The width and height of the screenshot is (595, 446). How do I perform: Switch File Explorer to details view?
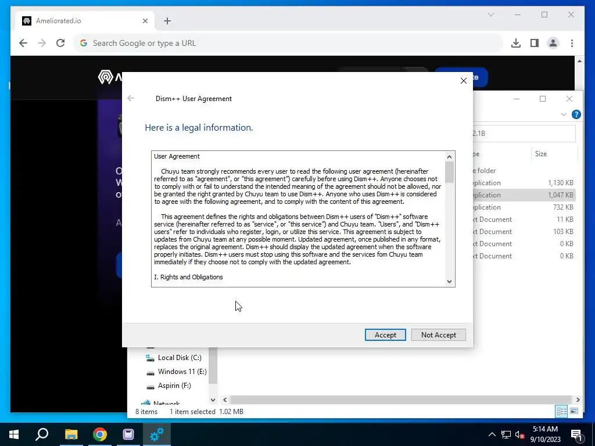tap(562, 411)
